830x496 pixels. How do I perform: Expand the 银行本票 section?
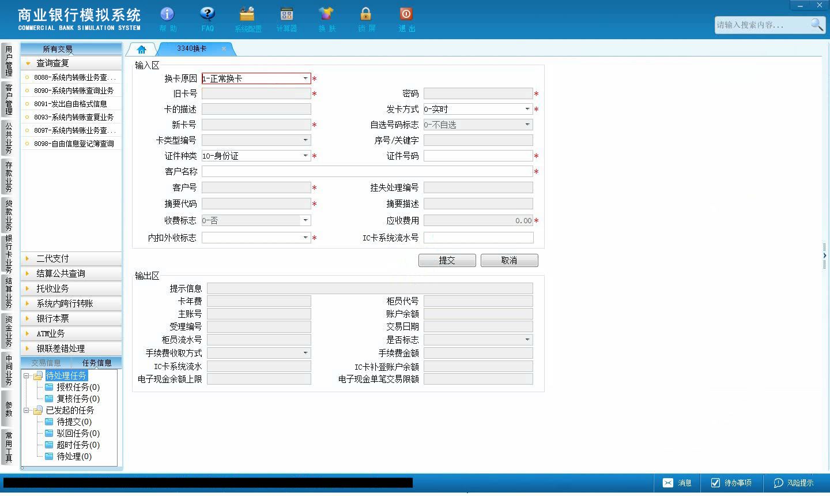point(71,318)
